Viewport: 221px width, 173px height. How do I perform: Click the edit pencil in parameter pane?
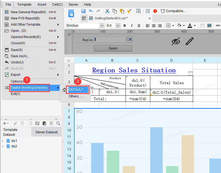click(190, 41)
